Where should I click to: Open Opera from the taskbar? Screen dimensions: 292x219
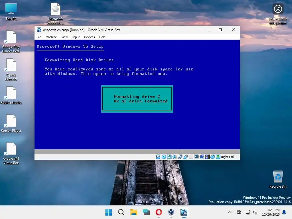pyautogui.click(x=159, y=212)
